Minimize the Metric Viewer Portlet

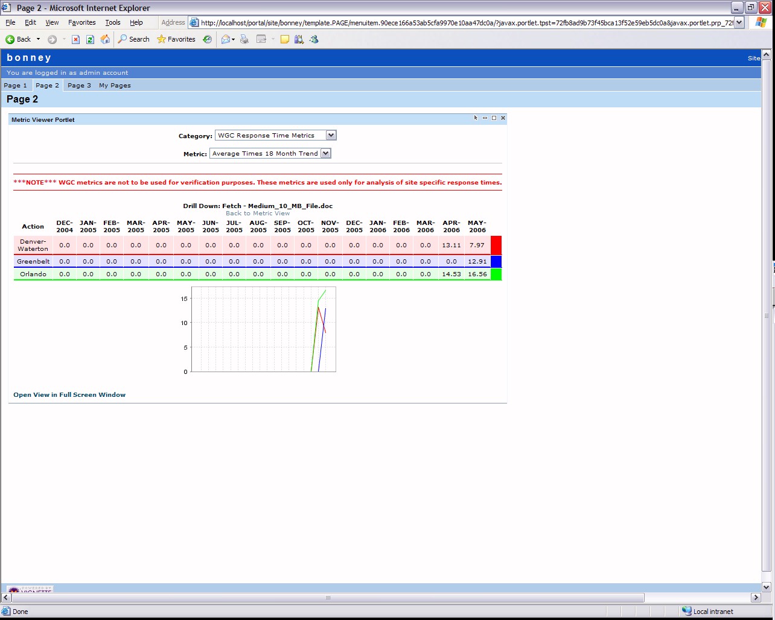485,118
